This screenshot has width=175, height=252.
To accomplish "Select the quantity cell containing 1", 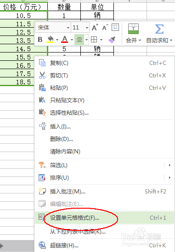I will [x=64, y=15].
